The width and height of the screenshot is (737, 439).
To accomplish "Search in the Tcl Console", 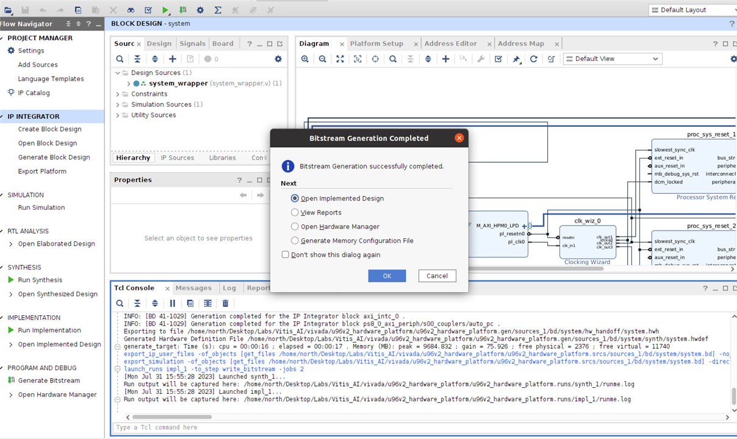I will pyautogui.click(x=120, y=303).
